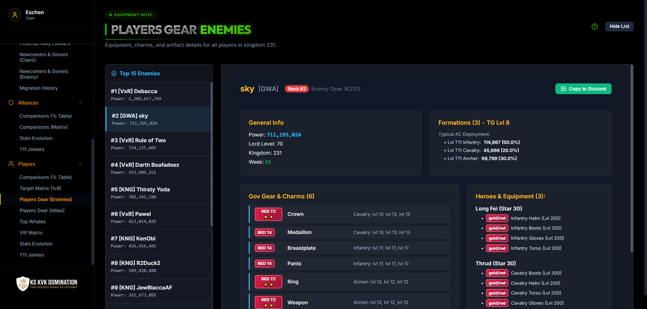Click the enemy list scrollbar
Viewport: 647px width, 309px height.
tap(211, 153)
